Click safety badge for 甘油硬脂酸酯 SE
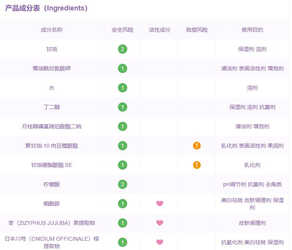The image size is (292, 250). click(122, 165)
